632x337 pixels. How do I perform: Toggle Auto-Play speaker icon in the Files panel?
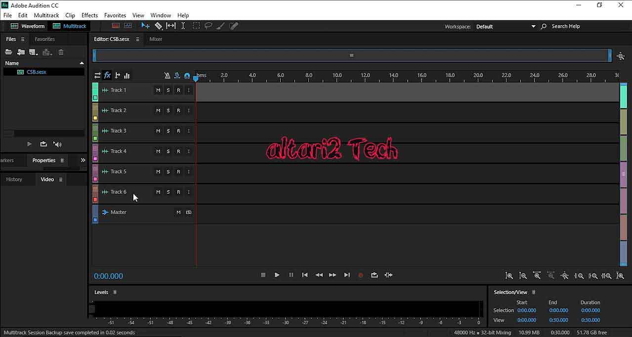pos(57,144)
